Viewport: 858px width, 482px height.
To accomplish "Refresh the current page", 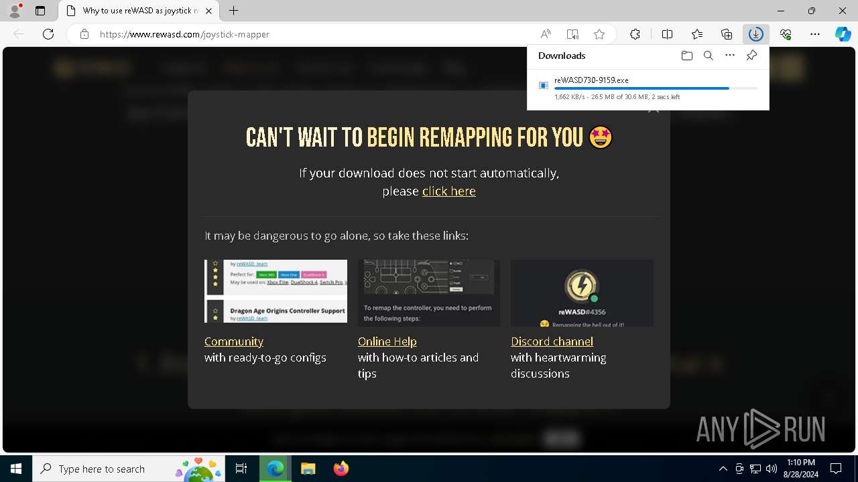I will 48,34.
